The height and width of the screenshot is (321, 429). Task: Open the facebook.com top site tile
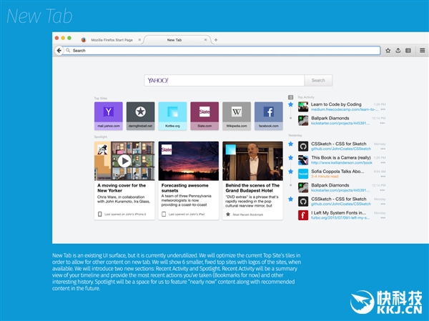268,116
